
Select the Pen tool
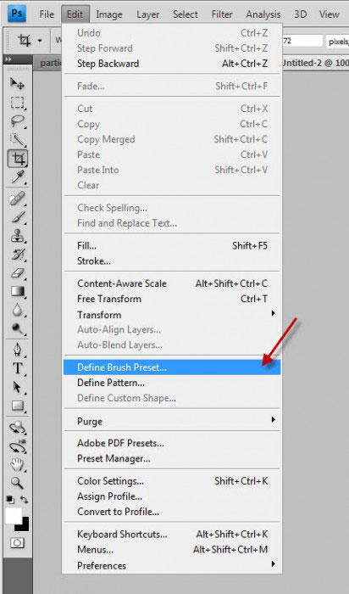coord(18,350)
